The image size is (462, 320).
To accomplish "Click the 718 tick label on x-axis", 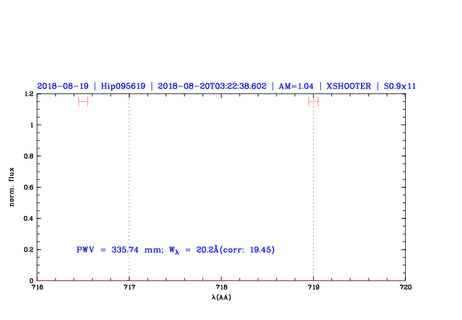I will click(221, 288).
